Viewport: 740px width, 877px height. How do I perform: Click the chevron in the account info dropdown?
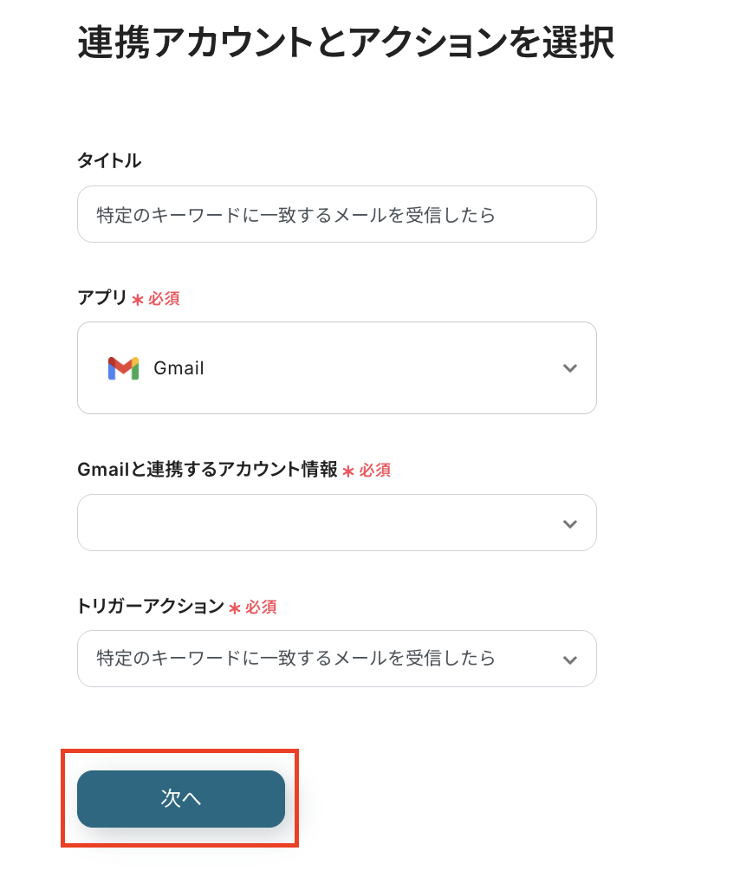pyautogui.click(x=569, y=523)
